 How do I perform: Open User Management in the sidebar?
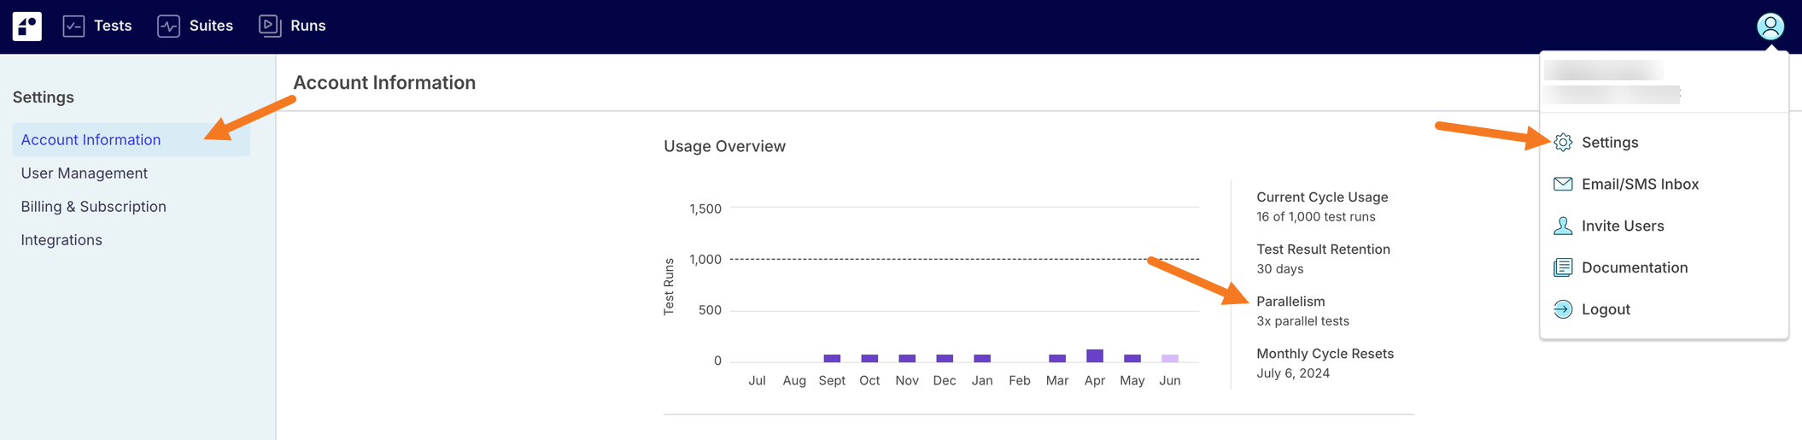(x=85, y=173)
